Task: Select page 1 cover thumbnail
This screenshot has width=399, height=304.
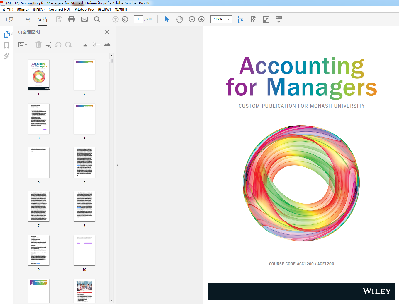Action: tap(39, 75)
